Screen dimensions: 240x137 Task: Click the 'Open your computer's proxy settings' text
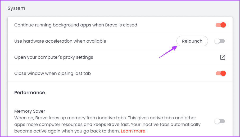53,57
